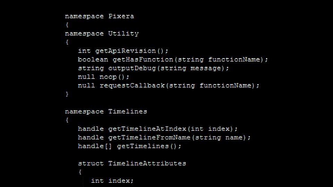Click the 'null noop();' line

click(x=103, y=77)
